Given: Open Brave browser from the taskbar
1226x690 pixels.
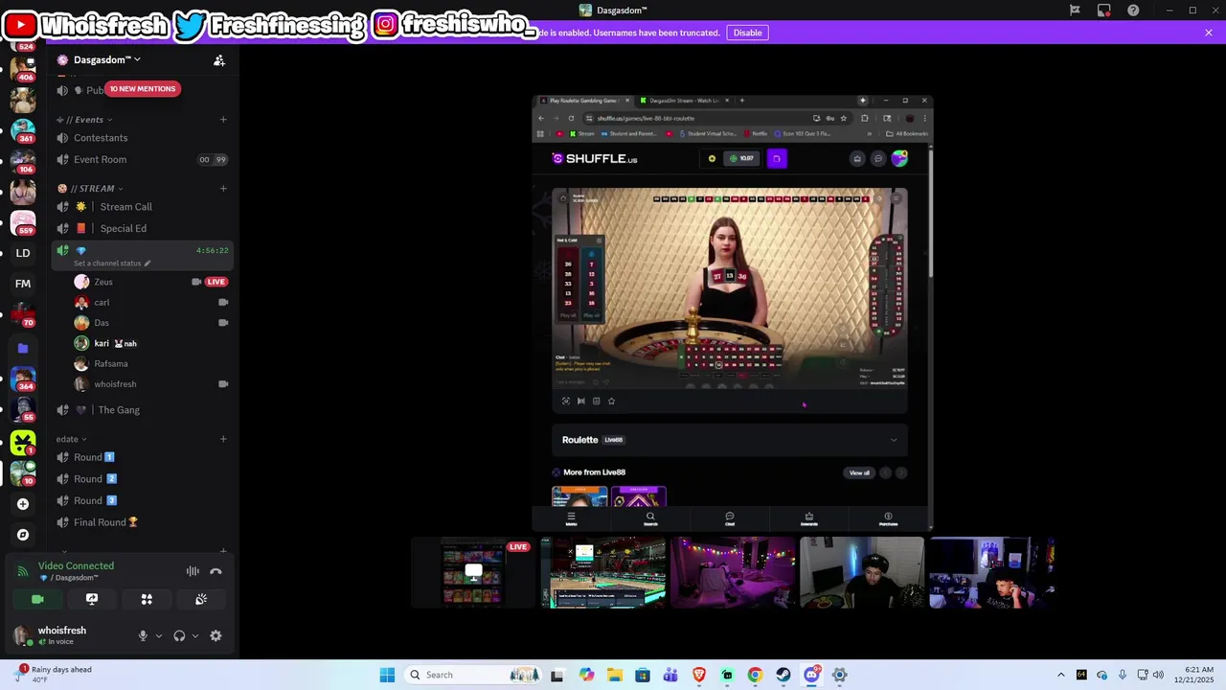Looking at the screenshot, I should [x=699, y=675].
